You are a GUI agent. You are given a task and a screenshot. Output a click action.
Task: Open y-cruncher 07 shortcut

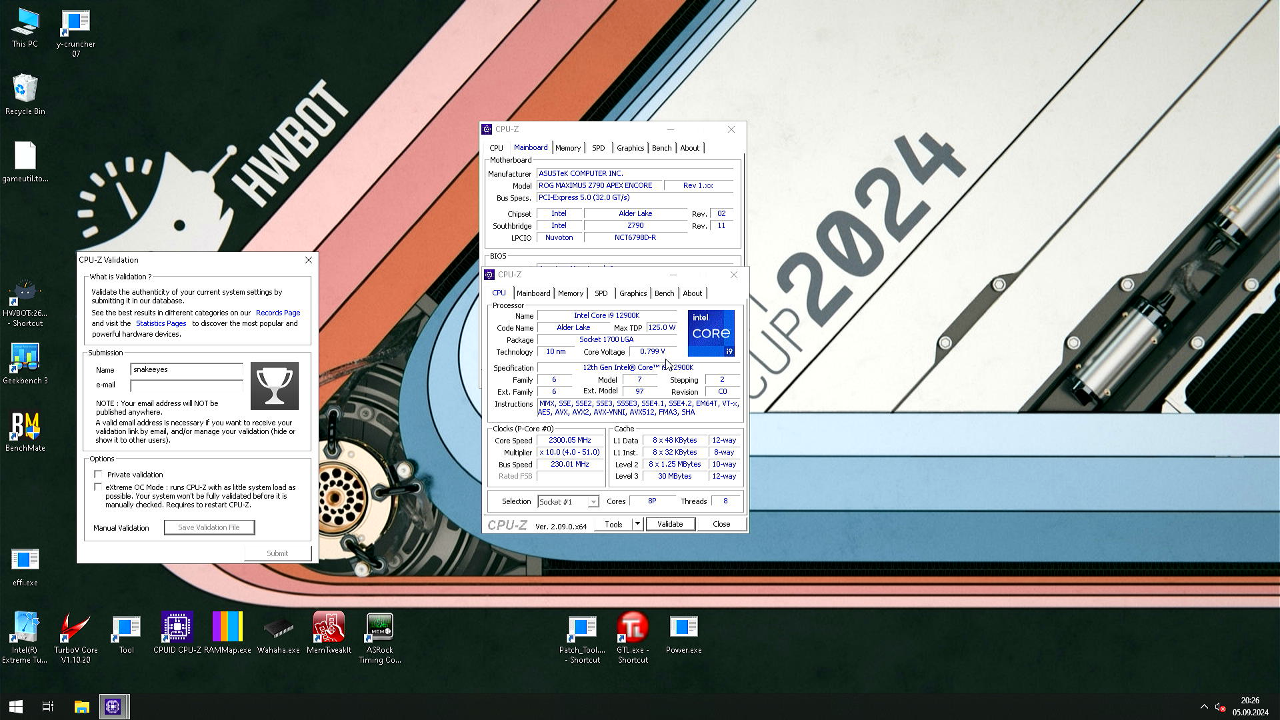click(x=75, y=33)
